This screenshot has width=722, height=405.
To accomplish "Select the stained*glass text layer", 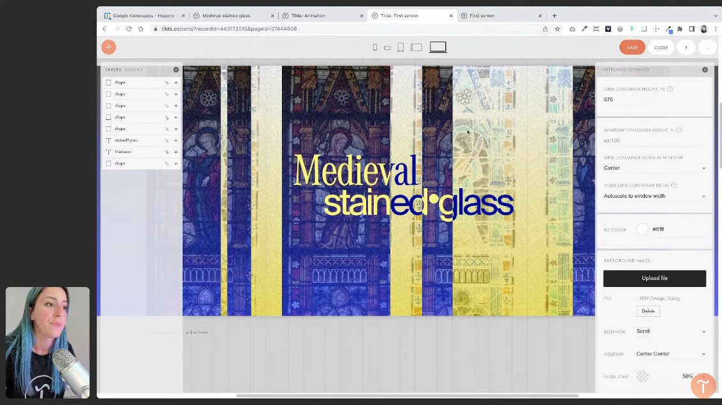I will pyautogui.click(x=142, y=140).
